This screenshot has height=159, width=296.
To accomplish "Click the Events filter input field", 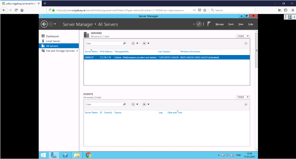I will [x=103, y=104].
